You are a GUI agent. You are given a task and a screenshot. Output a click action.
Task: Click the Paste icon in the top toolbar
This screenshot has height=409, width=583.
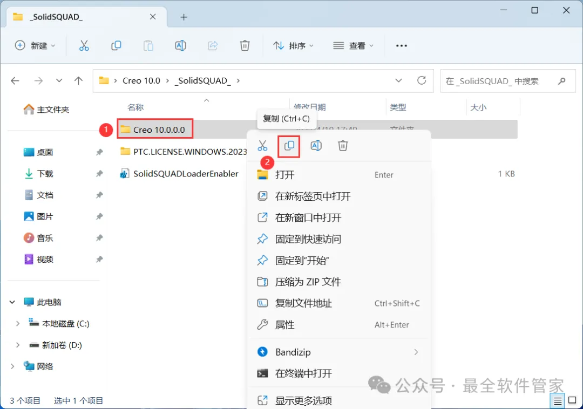click(148, 46)
